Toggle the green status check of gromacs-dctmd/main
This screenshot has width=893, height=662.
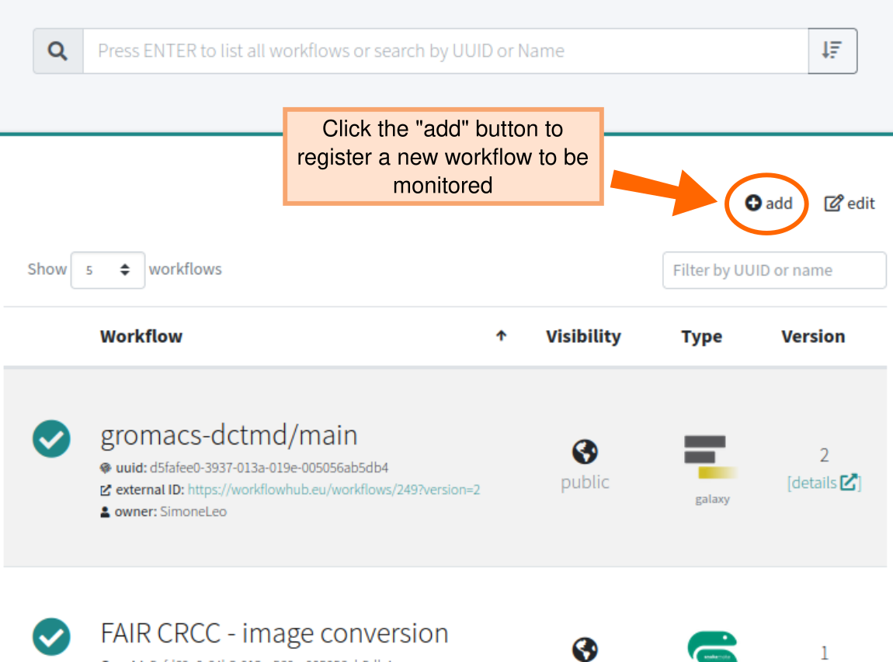coord(50,439)
